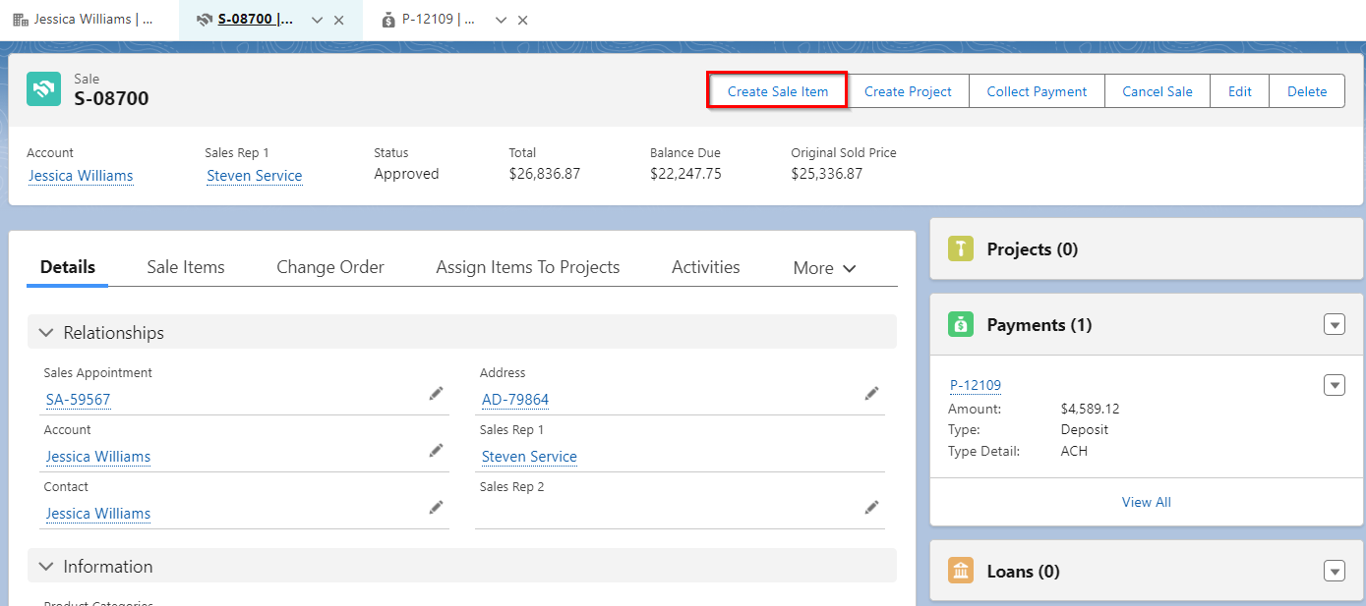This screenshot has height=606, width=1366.
Task: Click the Loans panel icon
Action: tap(960, 571)
